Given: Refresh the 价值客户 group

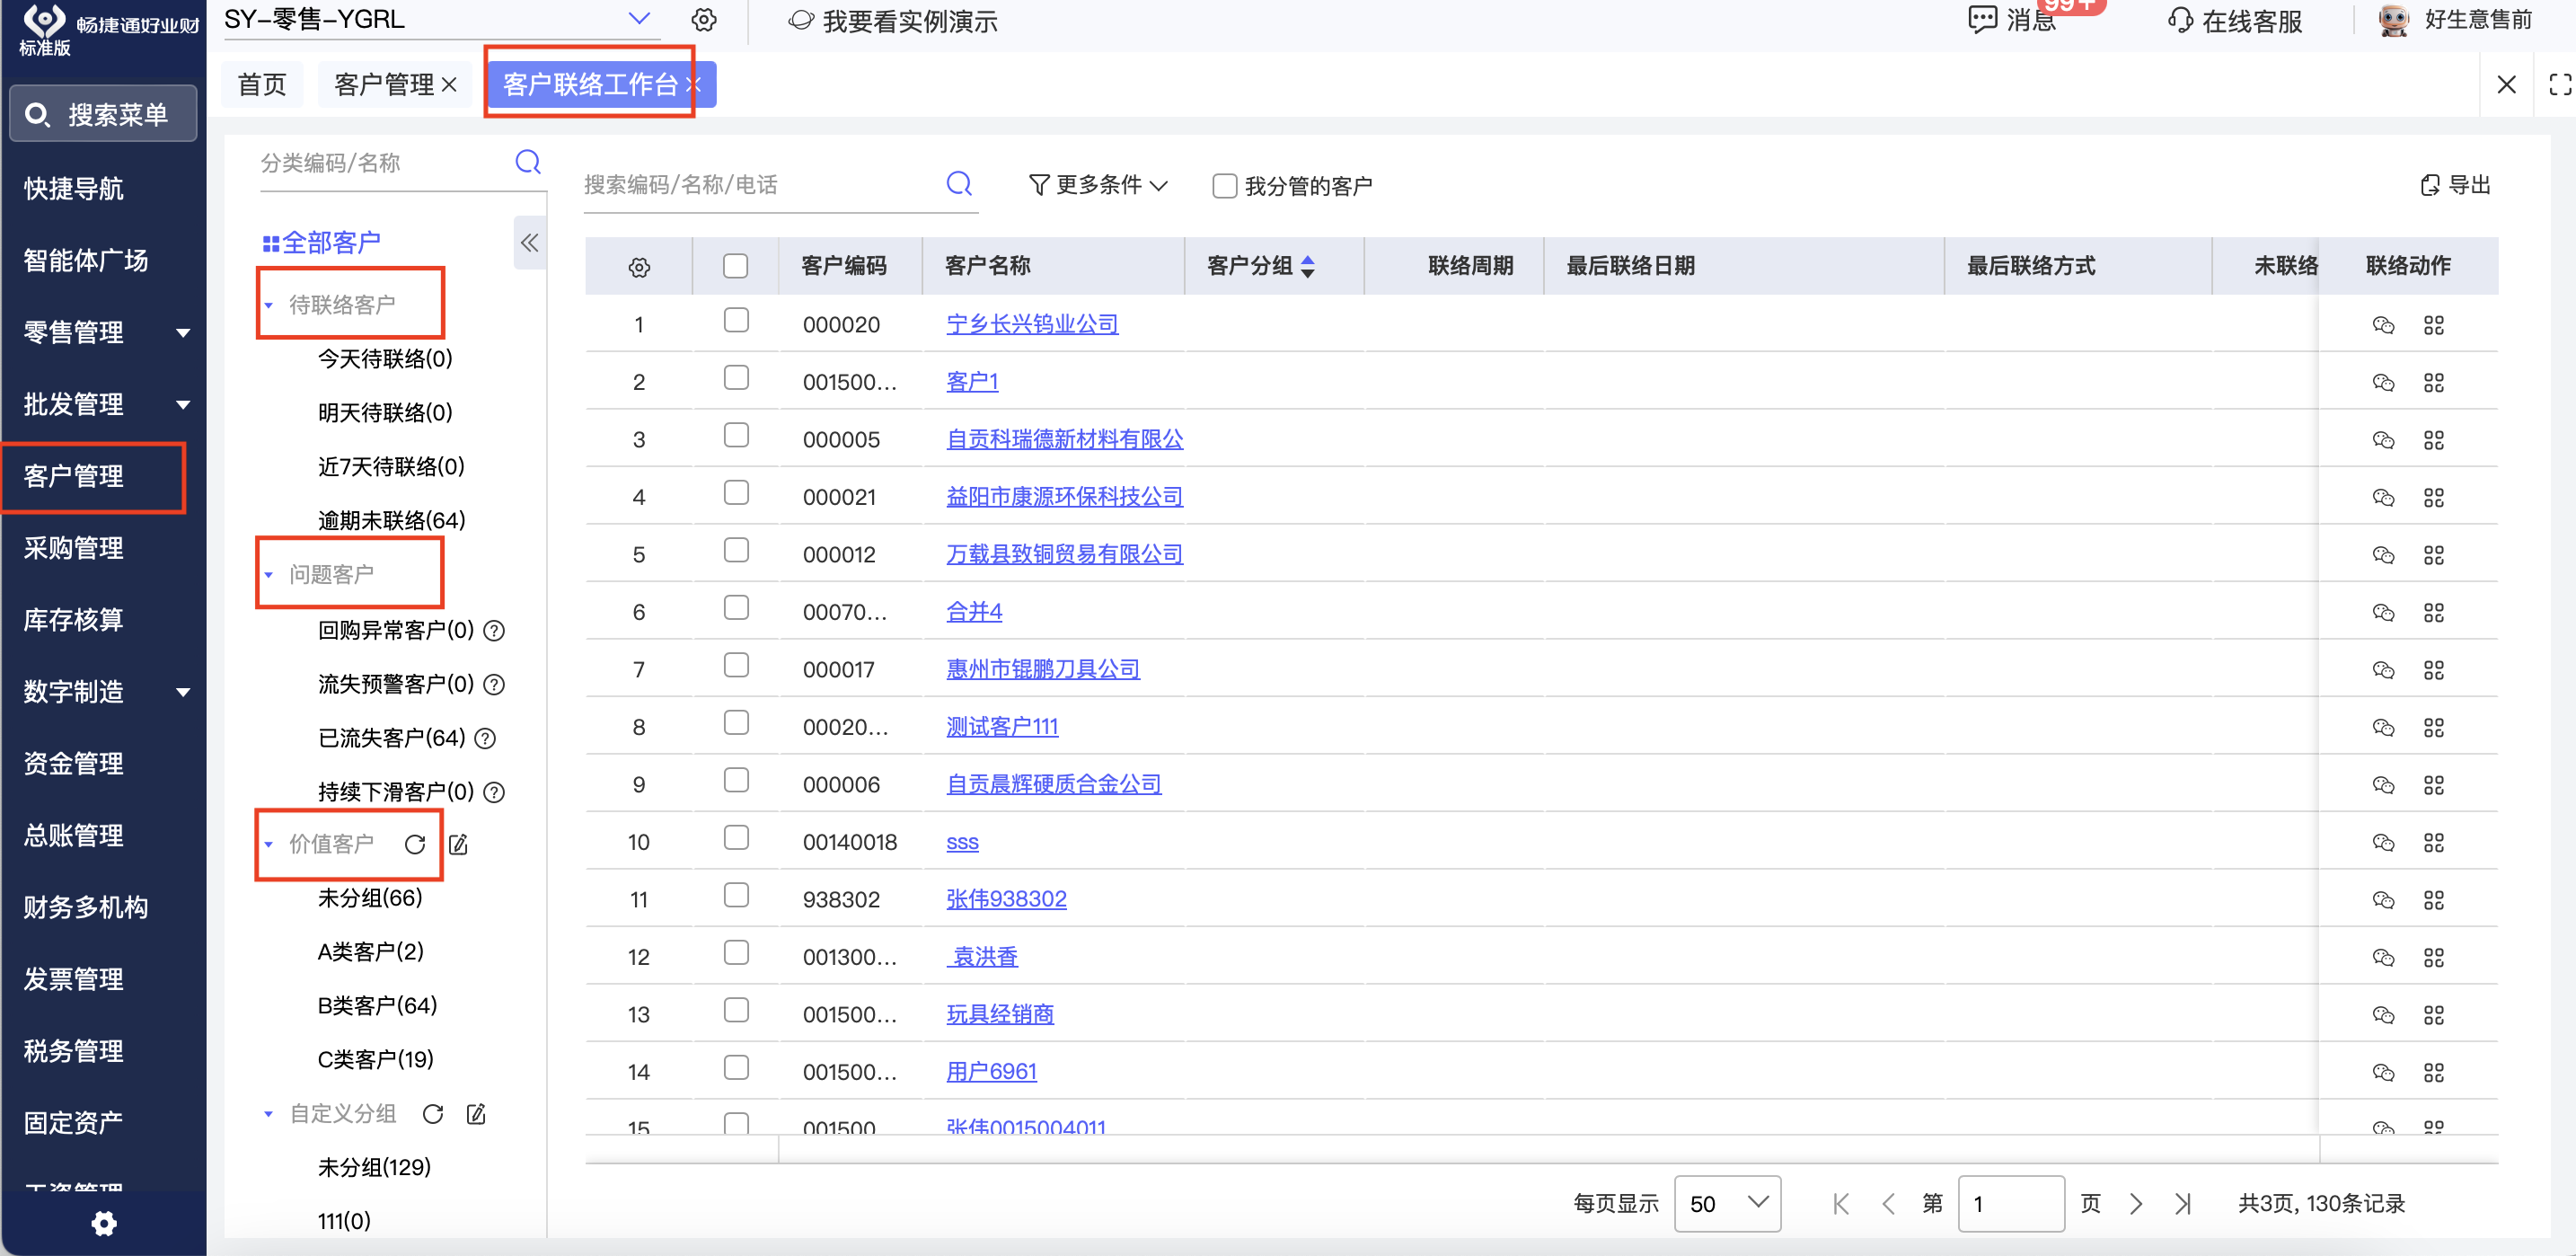Looking at the screenshot, I should coord(415,845).
